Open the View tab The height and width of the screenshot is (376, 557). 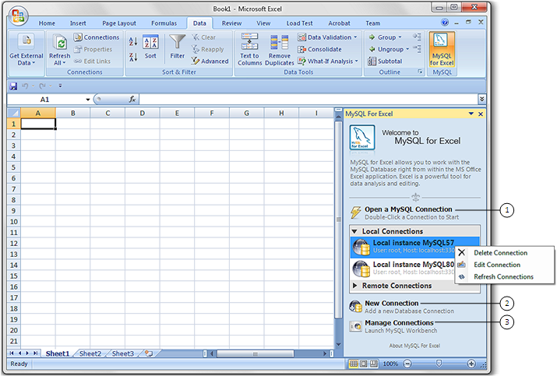click(x=263, y=23)
